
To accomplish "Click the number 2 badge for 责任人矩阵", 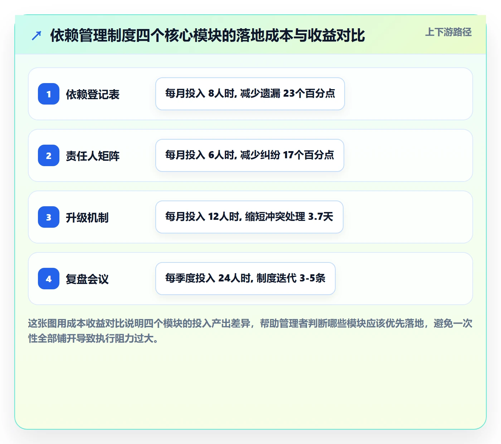I will point(49,155).
